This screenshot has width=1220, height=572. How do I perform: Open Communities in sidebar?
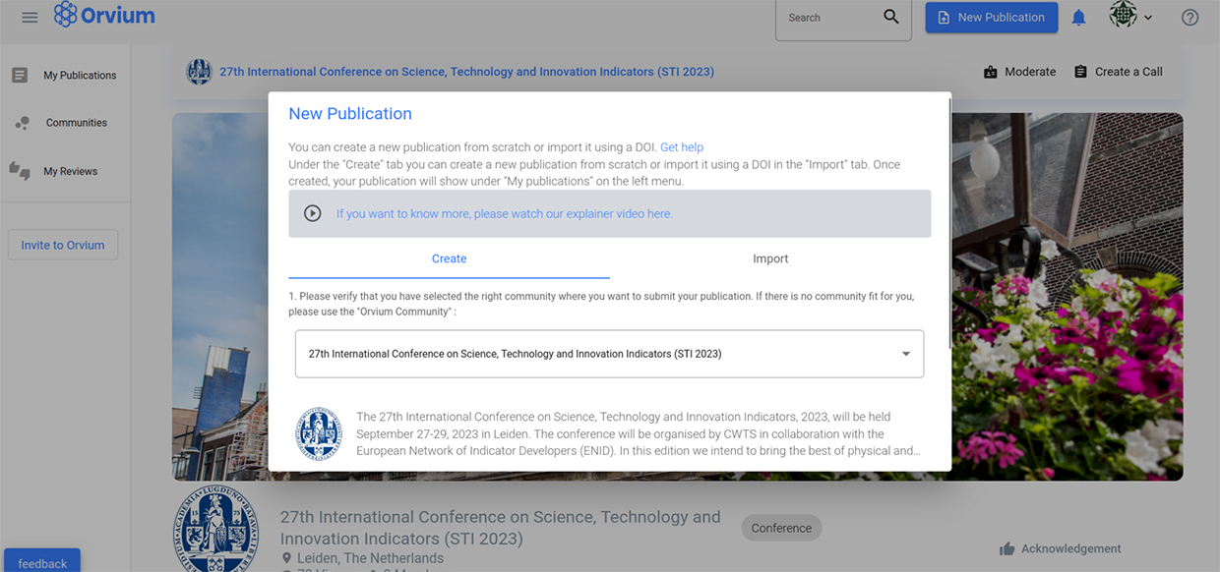(x=65, y=123)
